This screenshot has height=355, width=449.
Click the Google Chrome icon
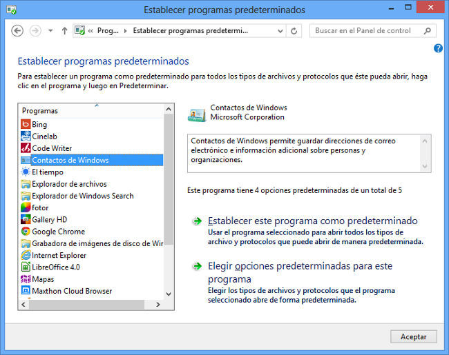(x=26, y=231)
